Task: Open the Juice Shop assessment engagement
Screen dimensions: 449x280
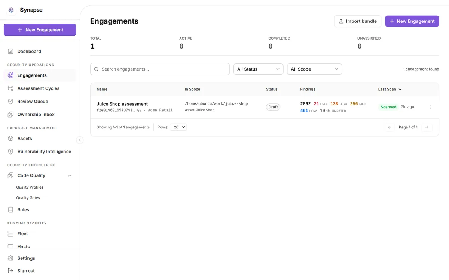Action: tap(122, 104)
